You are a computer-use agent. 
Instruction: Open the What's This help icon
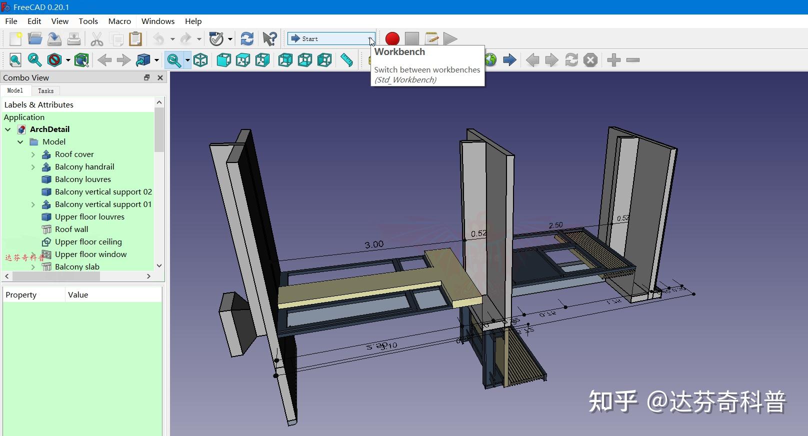tap(269, 38)
